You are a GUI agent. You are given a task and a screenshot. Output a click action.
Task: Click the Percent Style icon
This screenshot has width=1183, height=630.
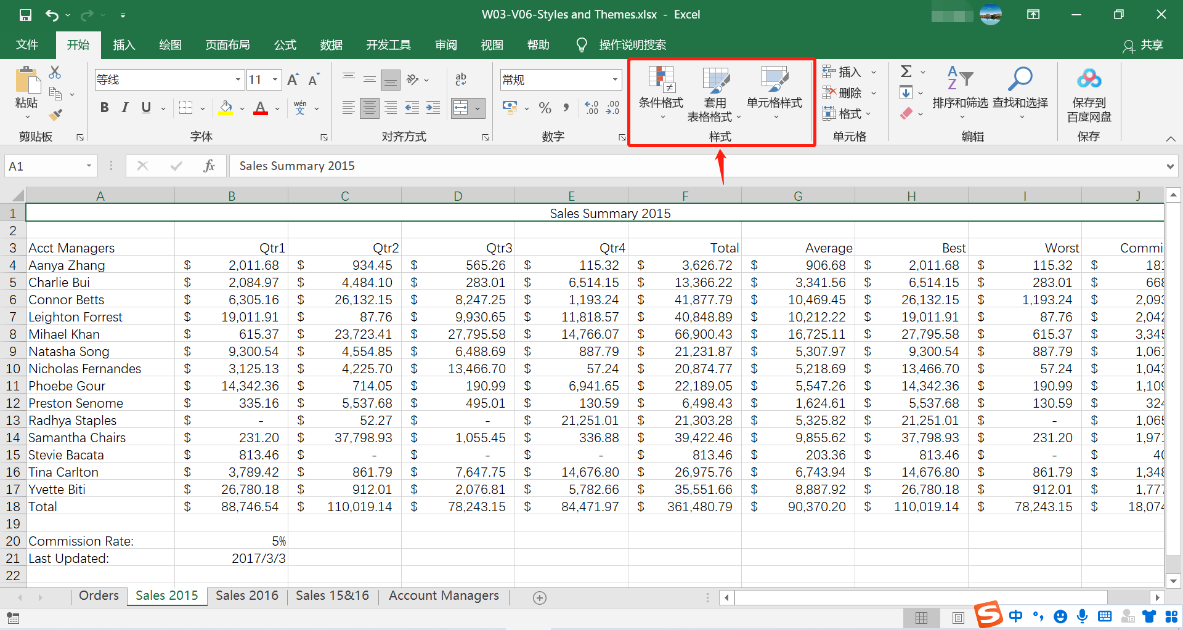(x=545, y=108)
